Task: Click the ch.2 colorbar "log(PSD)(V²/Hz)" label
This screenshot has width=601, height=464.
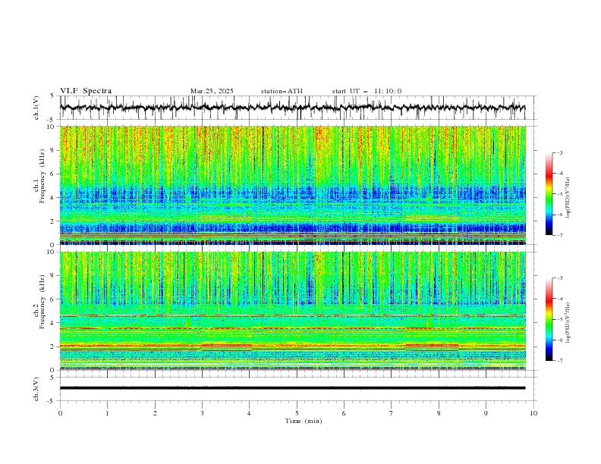Action: [x=568, y=323]
